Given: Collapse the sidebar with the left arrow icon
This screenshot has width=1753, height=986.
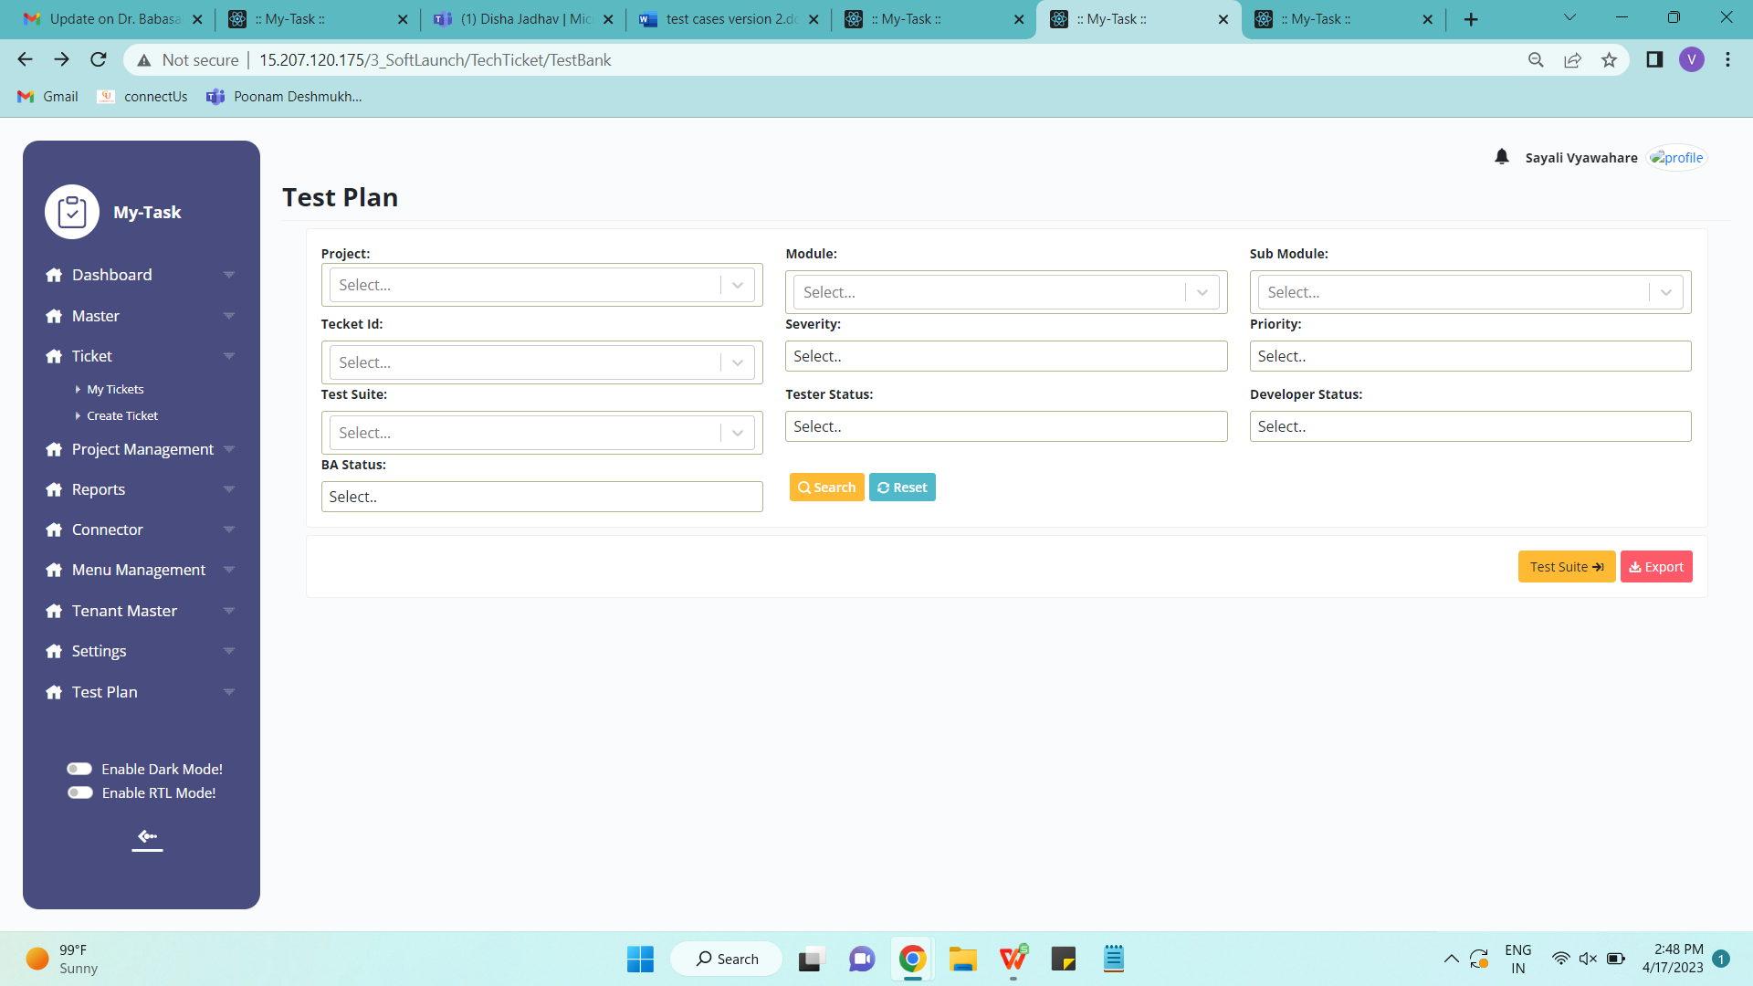Looking at the screenshot, I should tap(147, 837).
